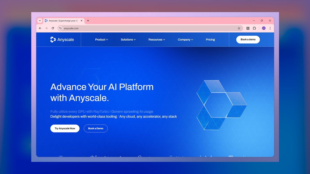Click 'Any cloud, any accelerator, any stack' text

pos(148,117)
